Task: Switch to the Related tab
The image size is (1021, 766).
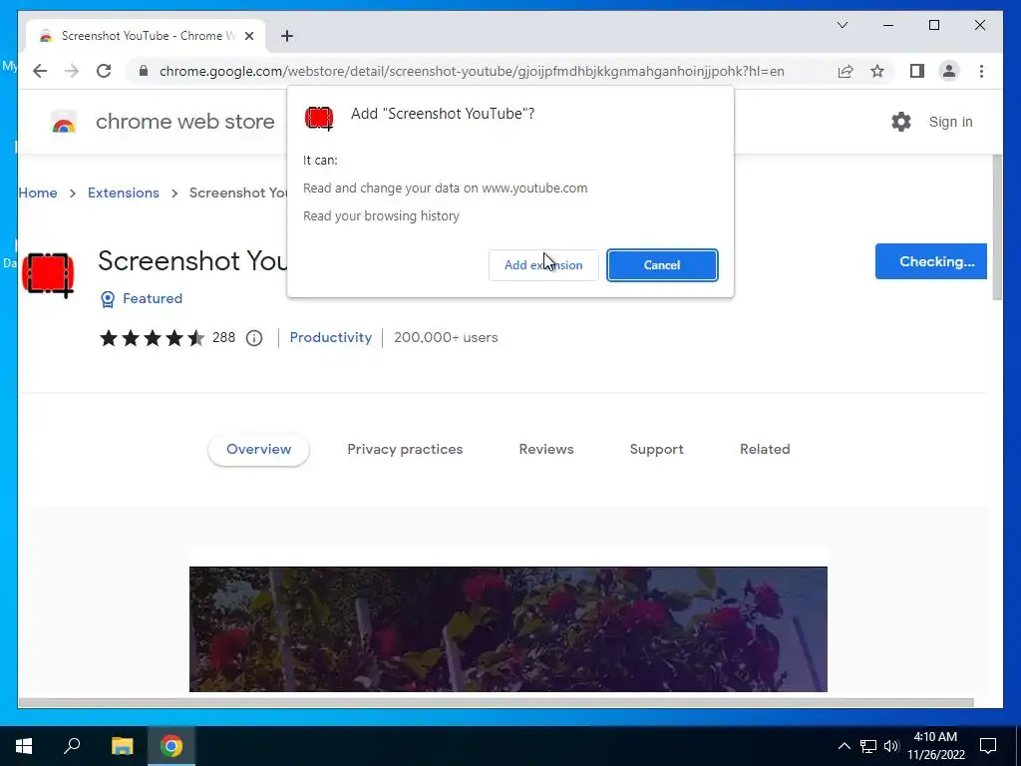Action: tap(765, 450)
